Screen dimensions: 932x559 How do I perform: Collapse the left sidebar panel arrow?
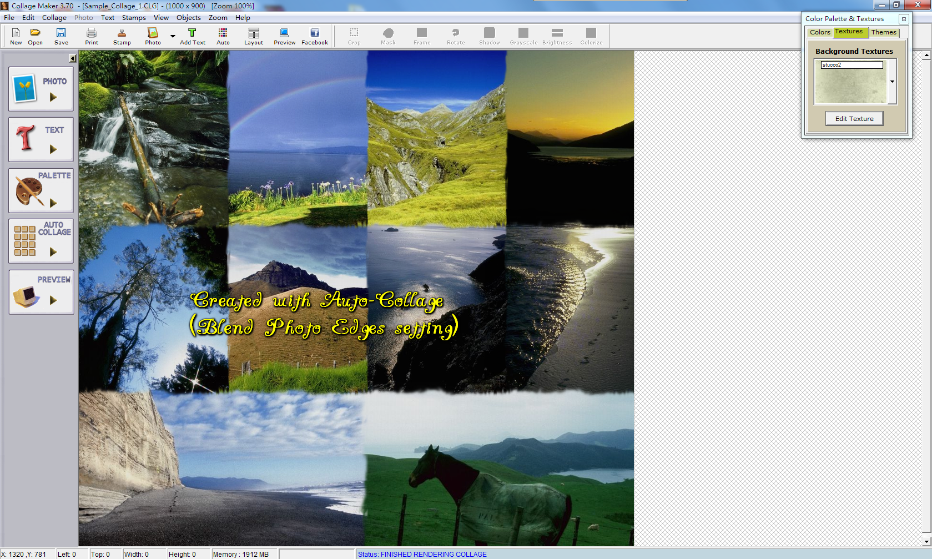click(x=72, y=58)
